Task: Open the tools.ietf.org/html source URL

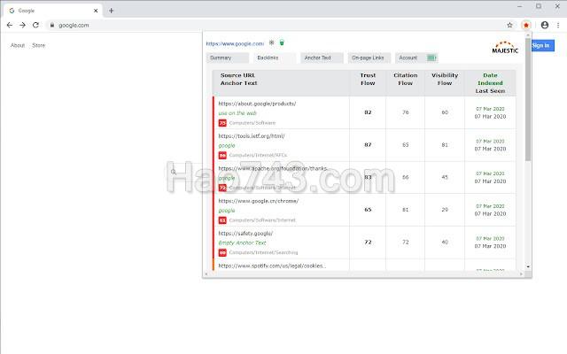Action: [x=252, y=136]
